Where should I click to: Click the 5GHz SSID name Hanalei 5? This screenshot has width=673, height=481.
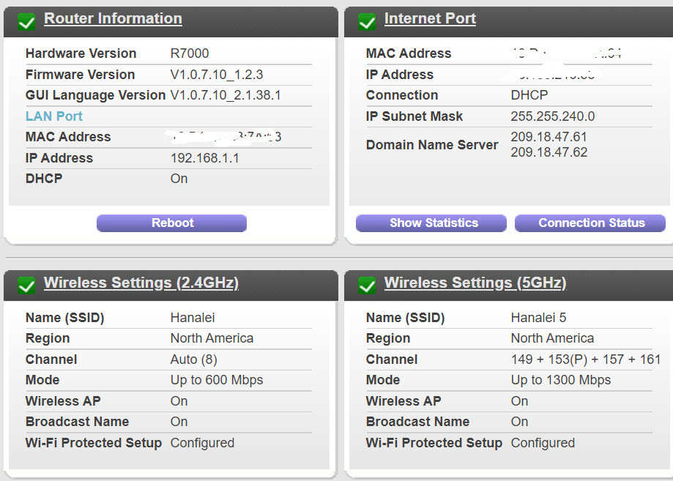pyautogui.click(x=538, y=318)
